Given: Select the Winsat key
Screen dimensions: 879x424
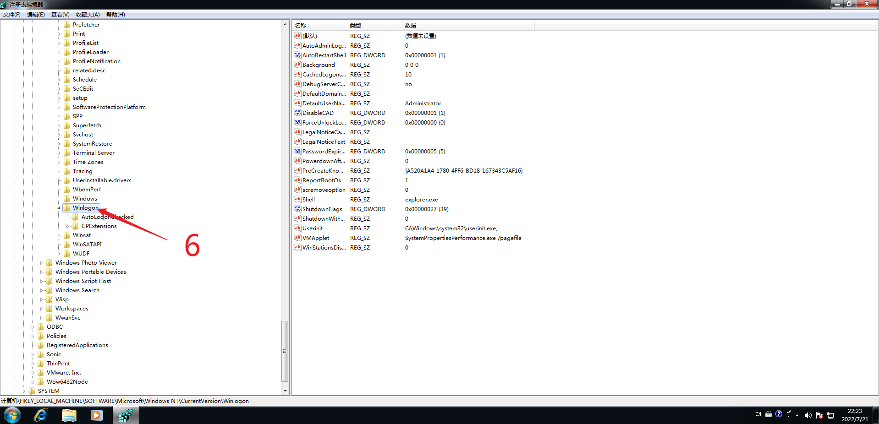Looking at the screenshot, I should coord(82,235).
